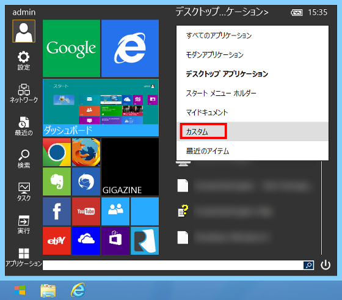
Task: Open 最近の recent items sidebar icon
Action: pyautogui.click(x=24, y=126)
